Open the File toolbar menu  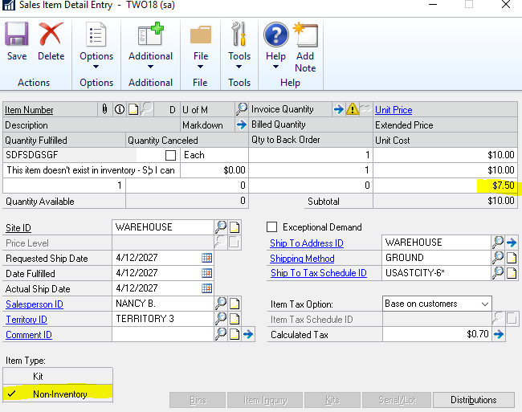coord(201,45)
